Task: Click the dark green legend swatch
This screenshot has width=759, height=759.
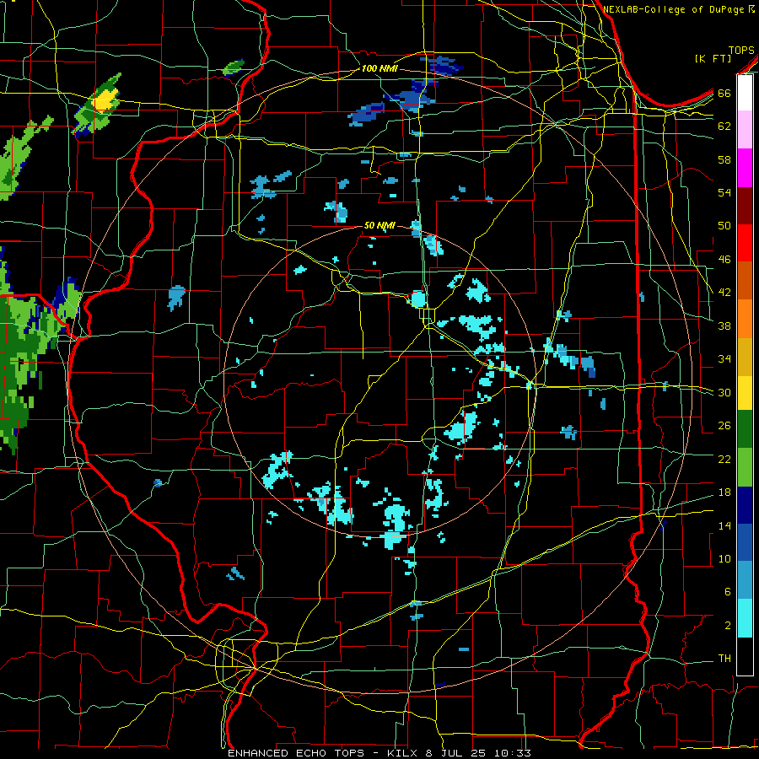Action: click(x=745, y=429)
